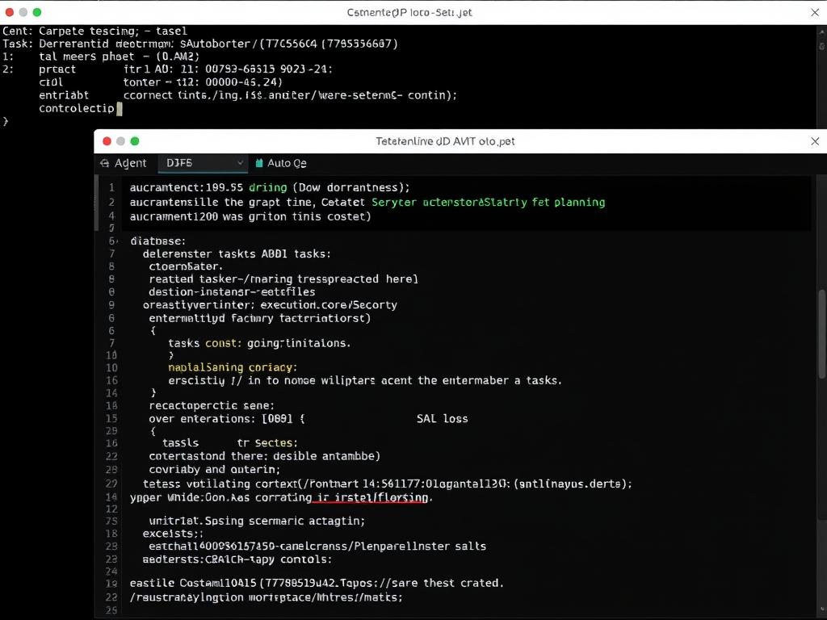Click the Agent icon in the editor toolbar
This screenshot has height=620, width=827.
click(104, 163)
